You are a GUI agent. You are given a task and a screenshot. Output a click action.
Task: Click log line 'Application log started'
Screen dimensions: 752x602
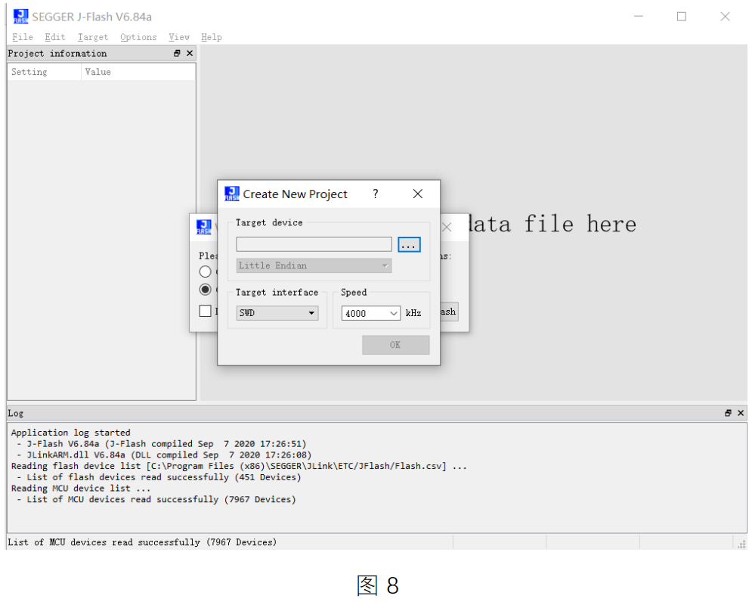(71, 433)
